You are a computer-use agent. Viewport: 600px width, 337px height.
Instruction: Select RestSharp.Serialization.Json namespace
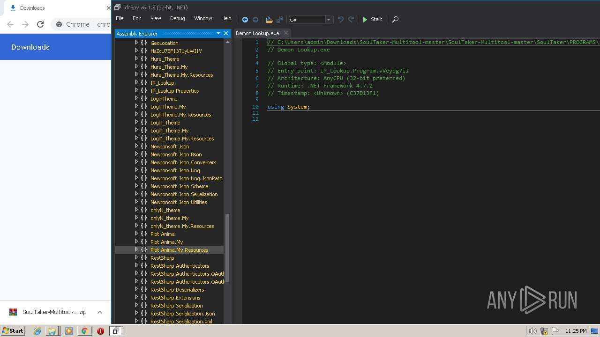click(x=182, y=314)
